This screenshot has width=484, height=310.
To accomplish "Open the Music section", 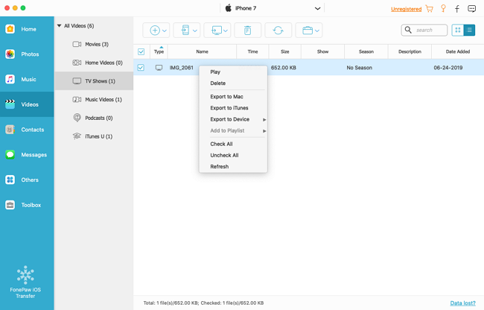I will tap(27, 79).
